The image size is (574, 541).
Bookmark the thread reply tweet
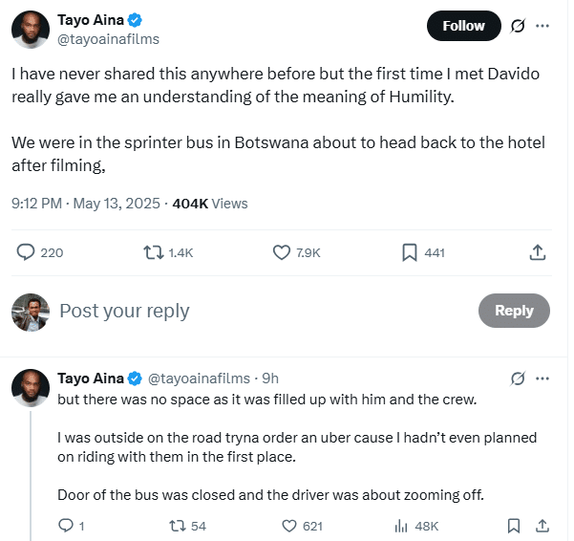coord(514,526)
